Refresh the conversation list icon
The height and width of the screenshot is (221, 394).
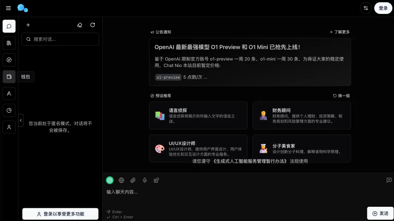click(x=92, y=25)
